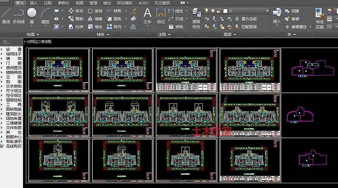Select the 线性 linear dimension tool
338x188 pixels.
176,11
